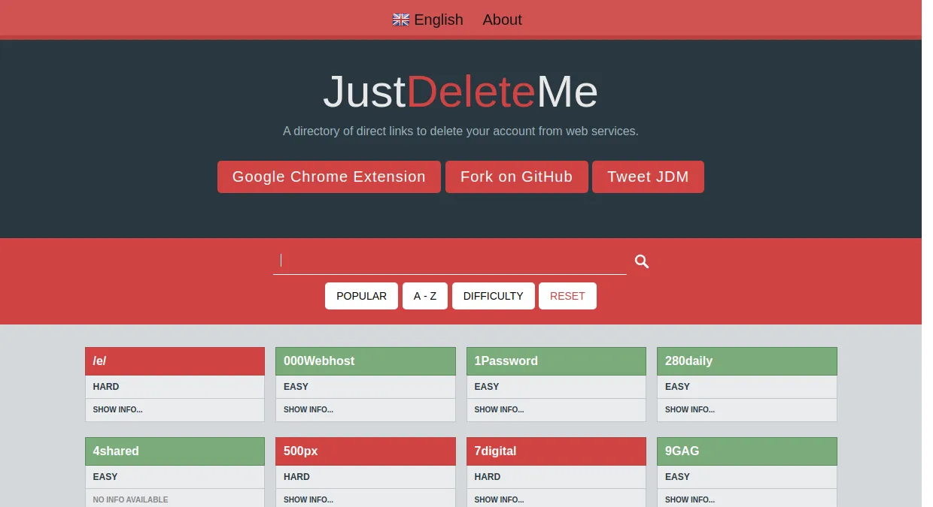Click EASY label on 280daily card

(x=678, y=387)
